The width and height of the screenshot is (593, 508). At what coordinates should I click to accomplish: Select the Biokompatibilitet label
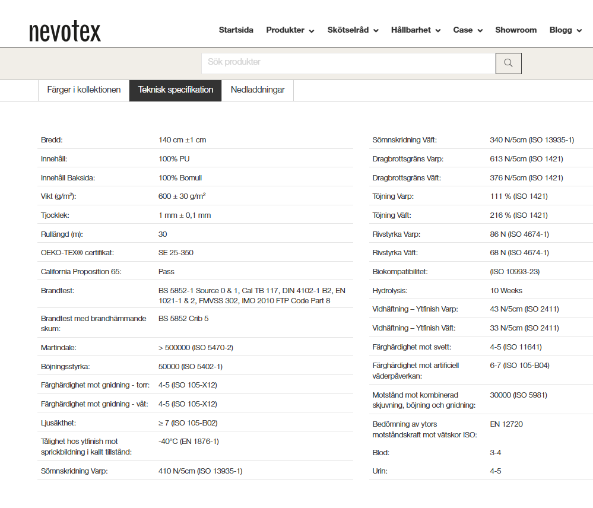click(400, 272)
